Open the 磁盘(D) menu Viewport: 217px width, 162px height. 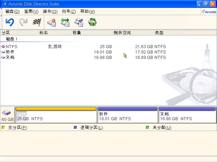pyautogui.click(x=12, y=11)
